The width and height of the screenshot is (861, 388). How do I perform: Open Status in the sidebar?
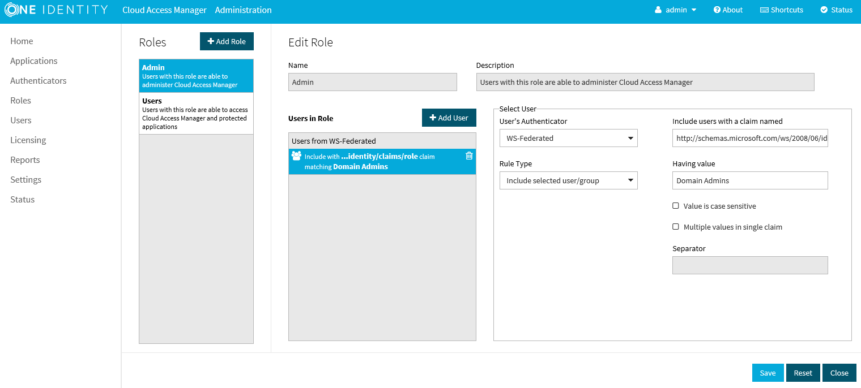(x=23, y=199)
